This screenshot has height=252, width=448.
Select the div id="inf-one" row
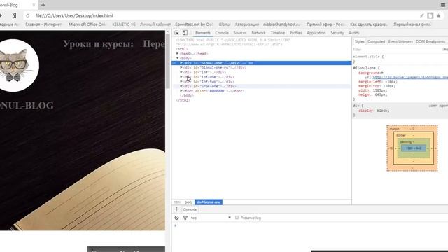point(261,77)
